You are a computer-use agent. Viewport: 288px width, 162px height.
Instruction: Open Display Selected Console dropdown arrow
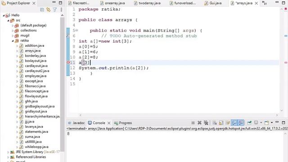pyautogui.click(x=261, y=123)
